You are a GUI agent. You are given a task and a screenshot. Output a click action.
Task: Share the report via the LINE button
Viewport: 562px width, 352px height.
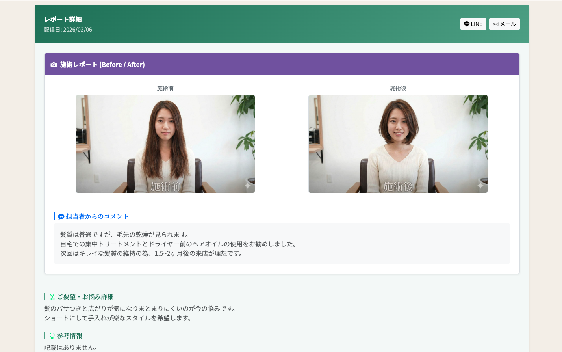[473, 24]
